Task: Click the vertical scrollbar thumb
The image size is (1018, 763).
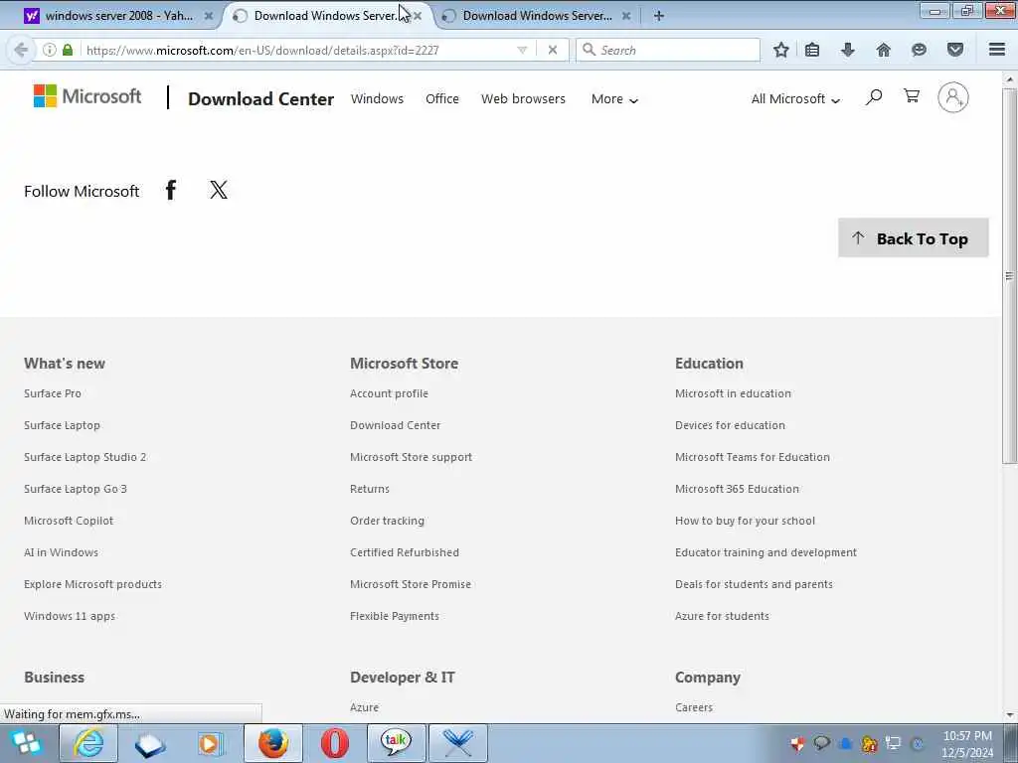Action: tap(1010, 276)
